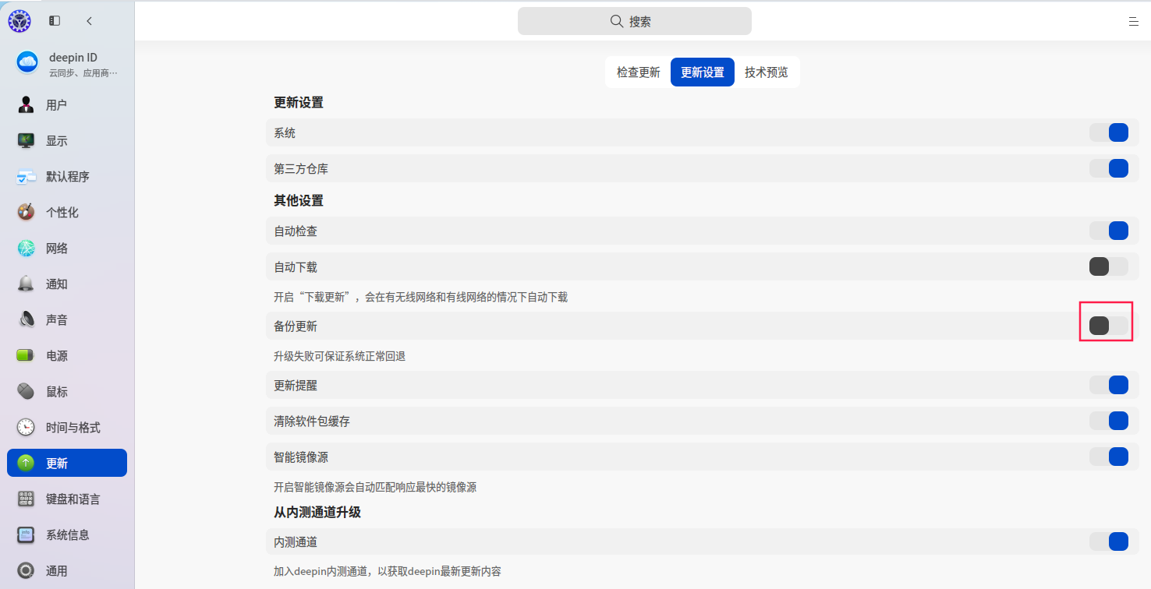This screenshot has height=589, width=1151.
Task: Disable the 自动检查 switch
Action: pyautogui.click(x=1109, y=231)
